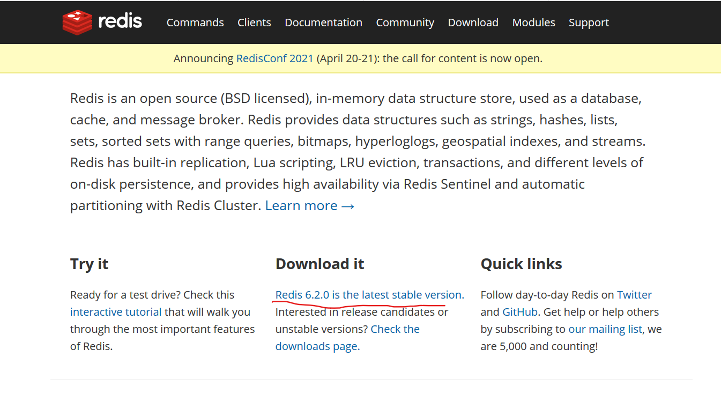This screenshot has height=394, width=721.
Task: Open the interactive tutorial link
Action: [x=116, y=312]
